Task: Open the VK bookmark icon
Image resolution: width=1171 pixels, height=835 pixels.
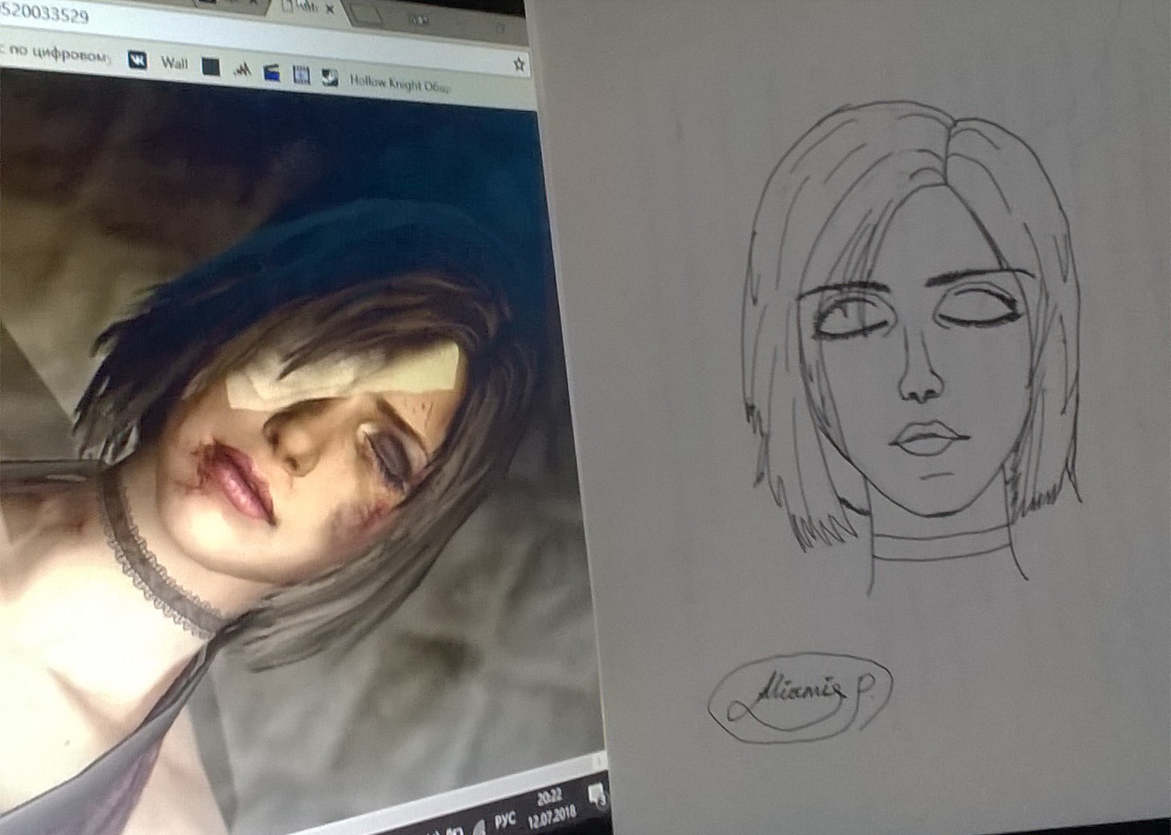Action: 138,60
